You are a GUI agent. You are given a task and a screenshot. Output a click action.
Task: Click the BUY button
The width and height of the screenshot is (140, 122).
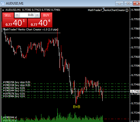pos(46,15)
